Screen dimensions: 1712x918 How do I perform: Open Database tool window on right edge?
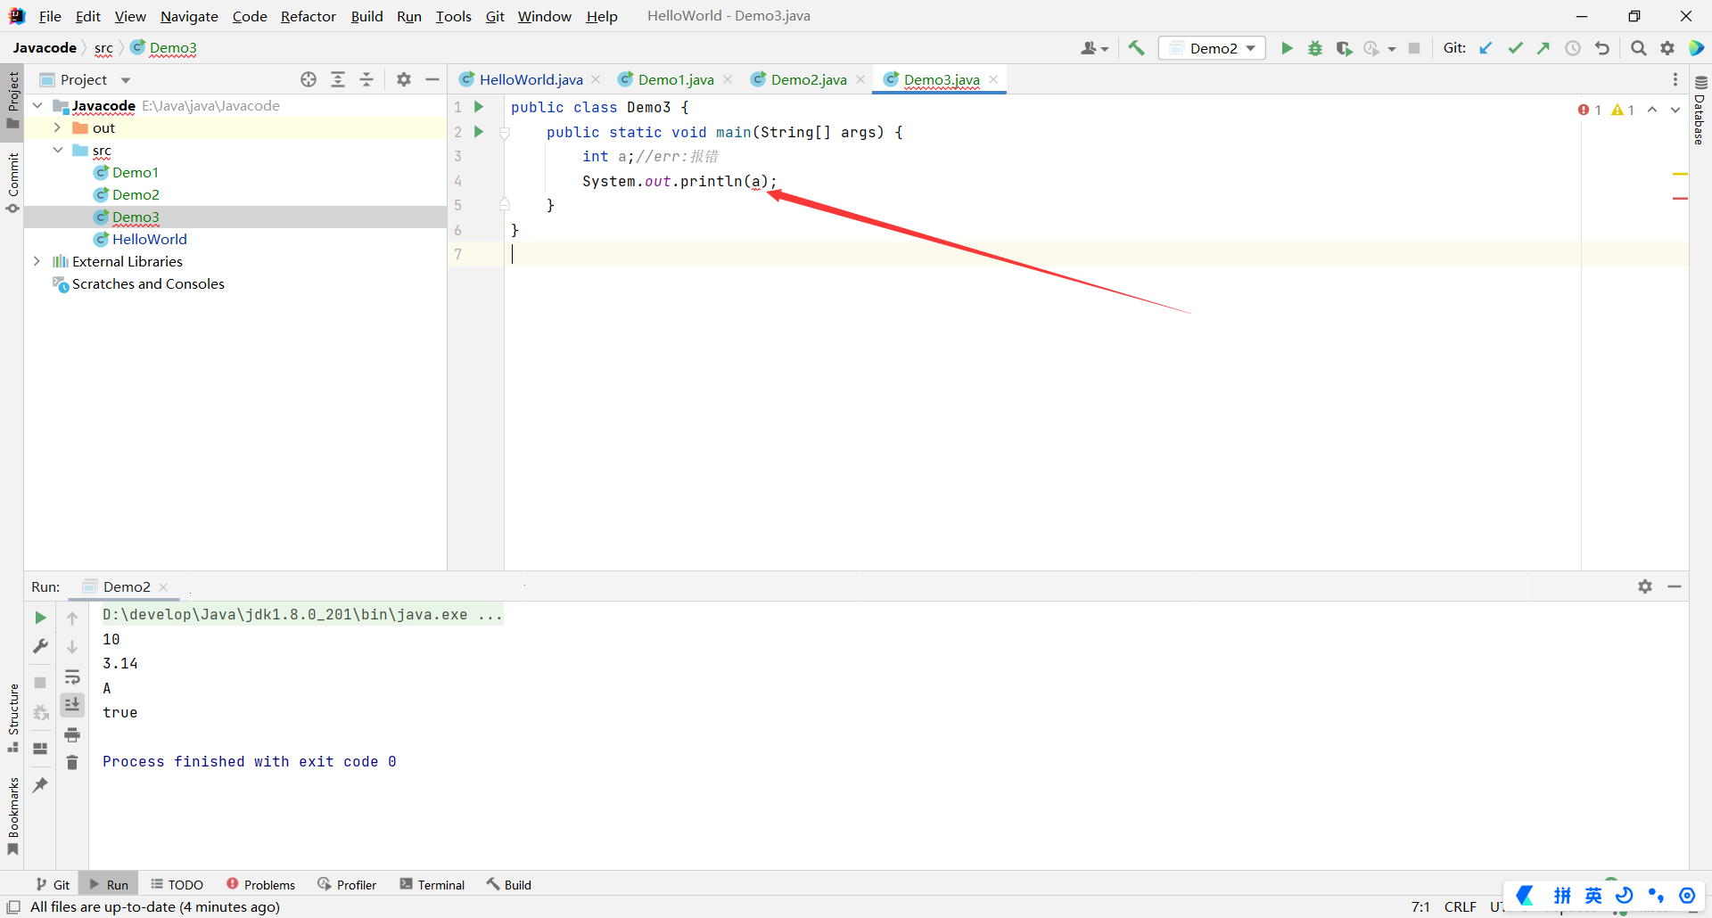[x=1700, y=111]
